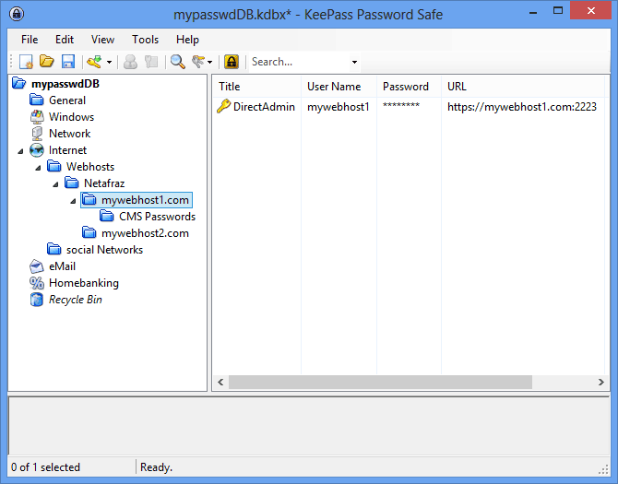Collapse the Netafraz tree node
Screen dimensions: 618x484
point(55,184)
